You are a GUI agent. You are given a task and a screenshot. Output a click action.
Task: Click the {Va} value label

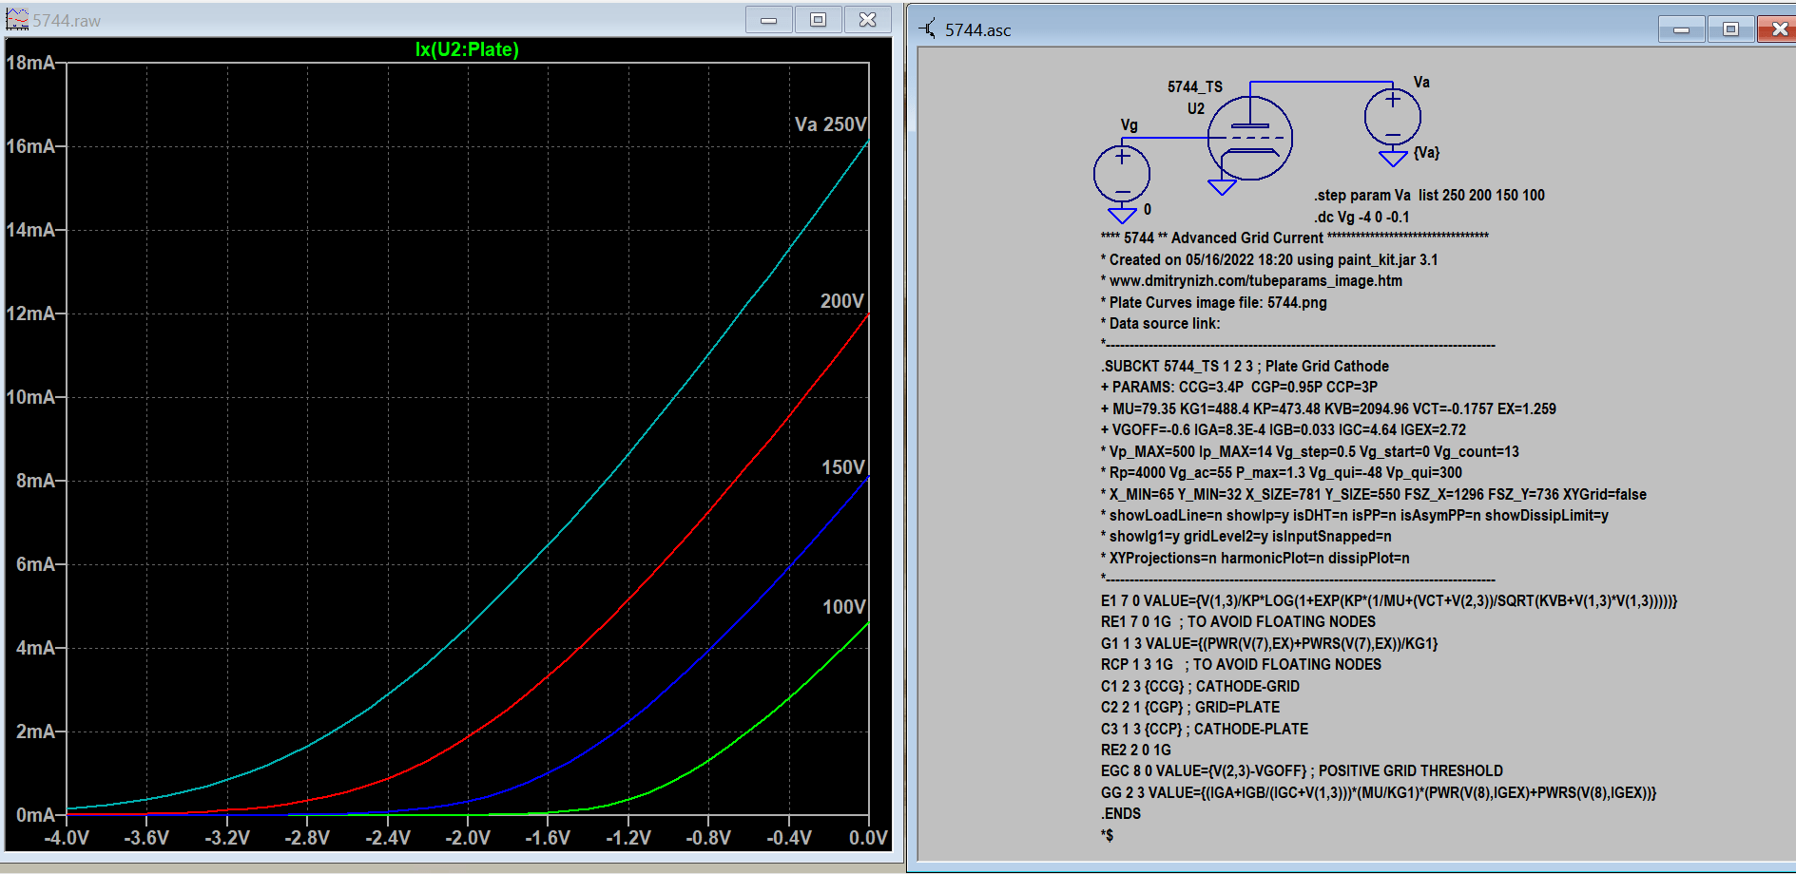pos(1426,152)
